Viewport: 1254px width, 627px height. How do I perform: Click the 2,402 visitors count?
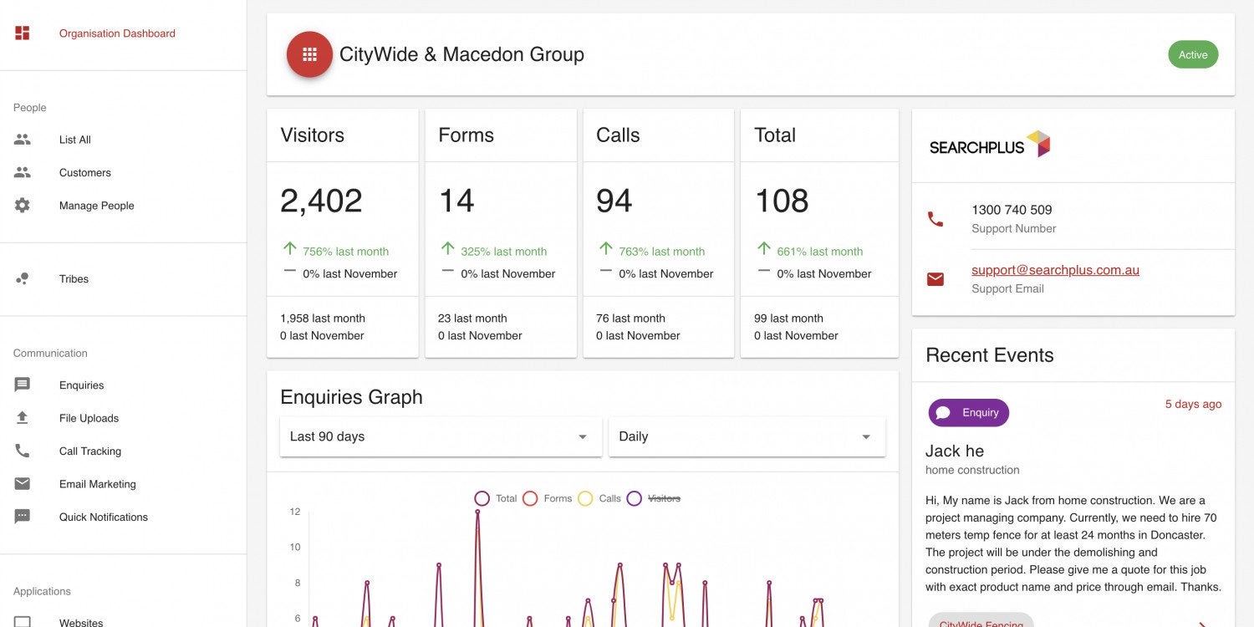[x=321, y=201]
